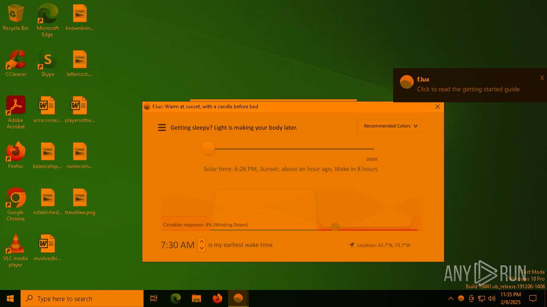This screenshot has width=547, height=307.
Task: Click the f.lux title bar icon
Action: point(147,107)
